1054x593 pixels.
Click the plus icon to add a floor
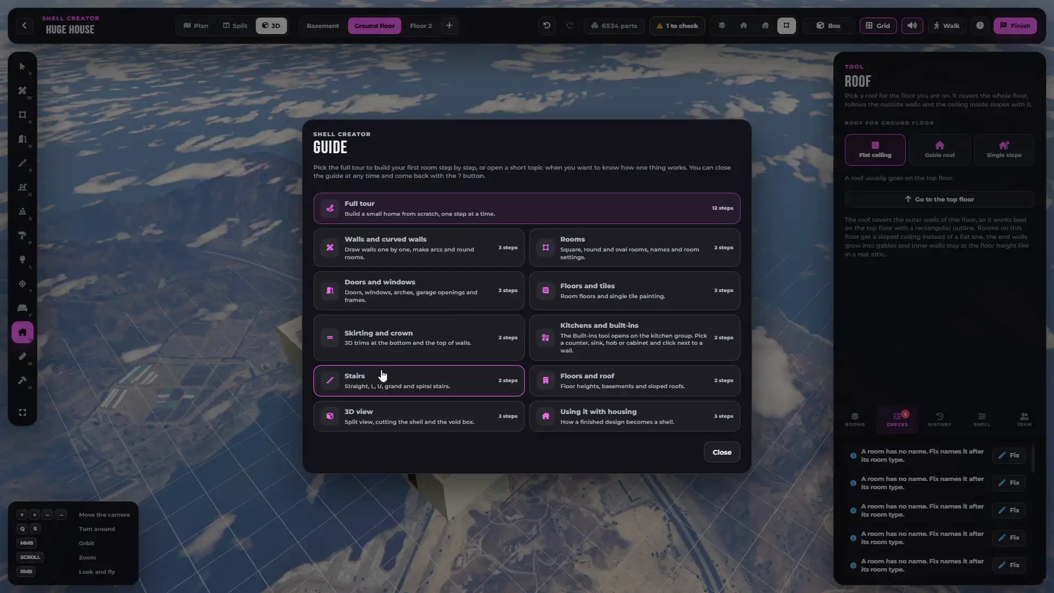tap(449, 26)
